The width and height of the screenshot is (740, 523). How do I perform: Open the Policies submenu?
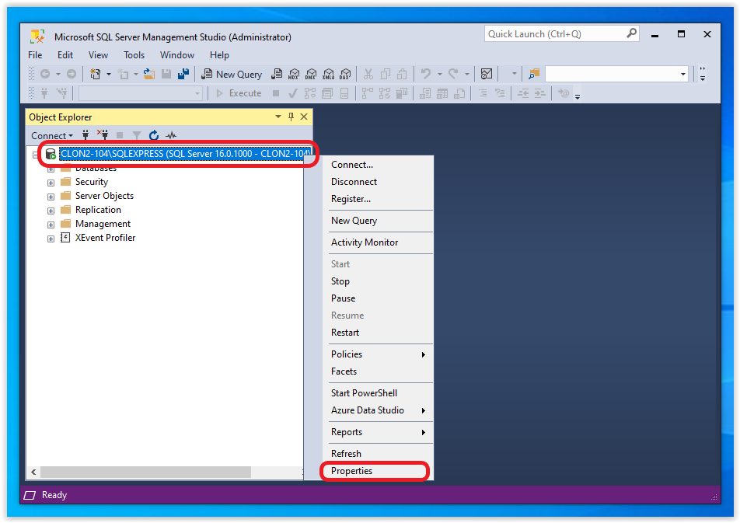click(x=377, y=354)
